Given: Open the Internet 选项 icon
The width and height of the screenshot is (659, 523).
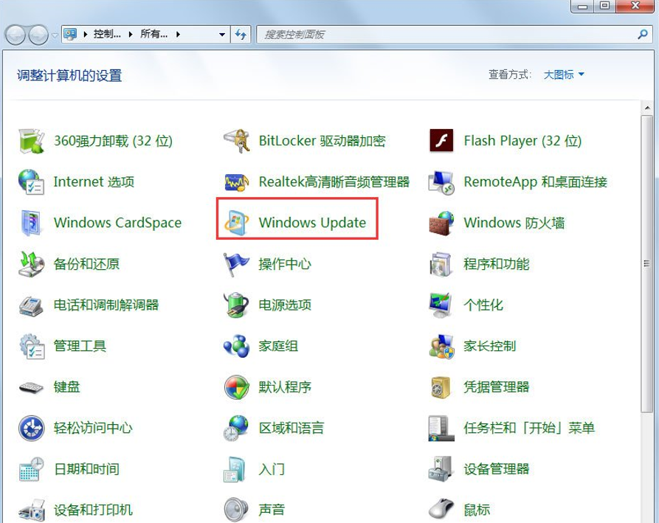Looking at the screenshot, I should [x=31, y=181].
